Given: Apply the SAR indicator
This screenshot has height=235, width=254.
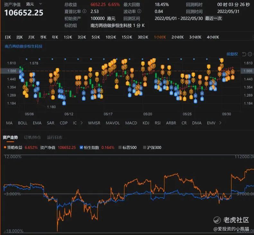Looking at the screenshot, I should tap(51, 123).
